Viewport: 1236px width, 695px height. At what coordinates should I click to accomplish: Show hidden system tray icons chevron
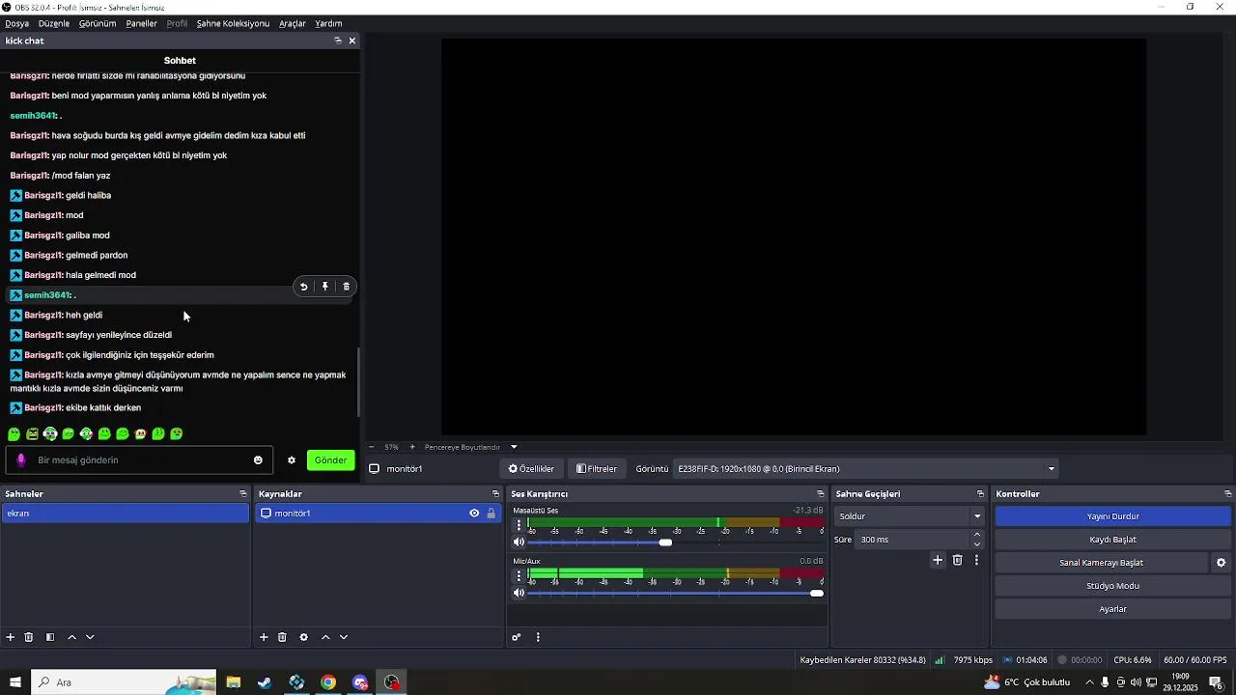1089,682
